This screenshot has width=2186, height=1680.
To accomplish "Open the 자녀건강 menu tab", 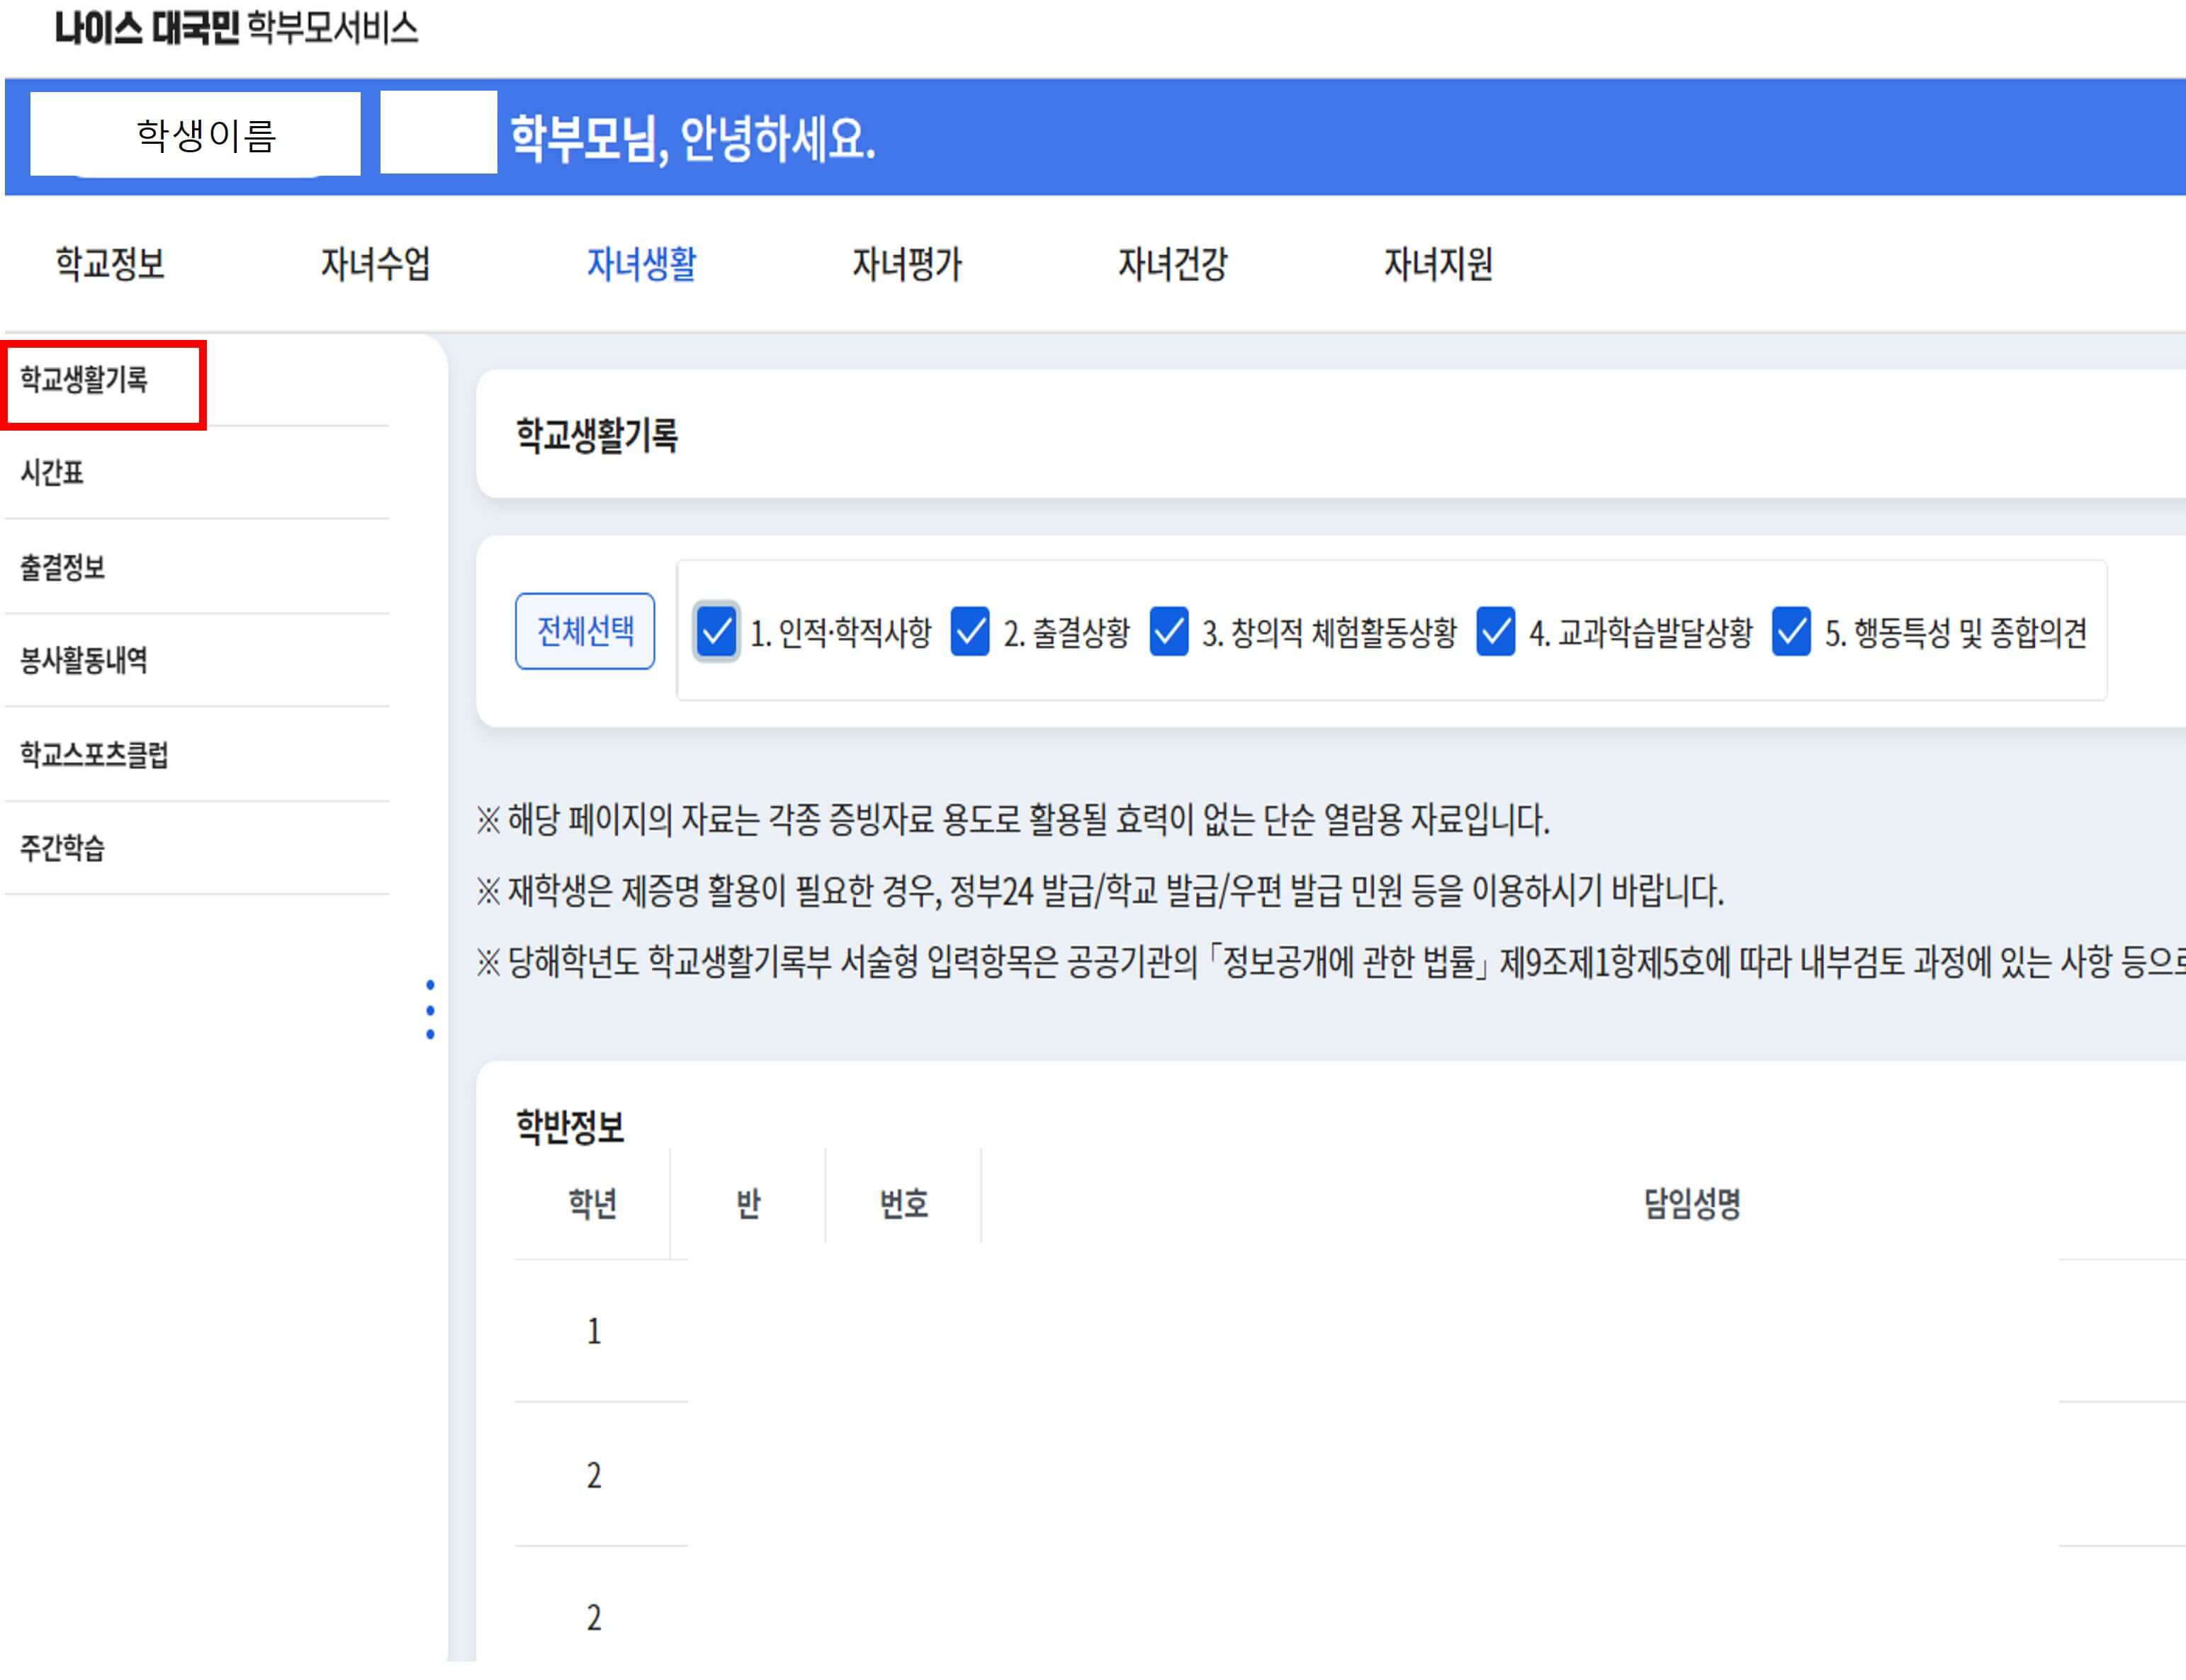I will click(1173, 264).
